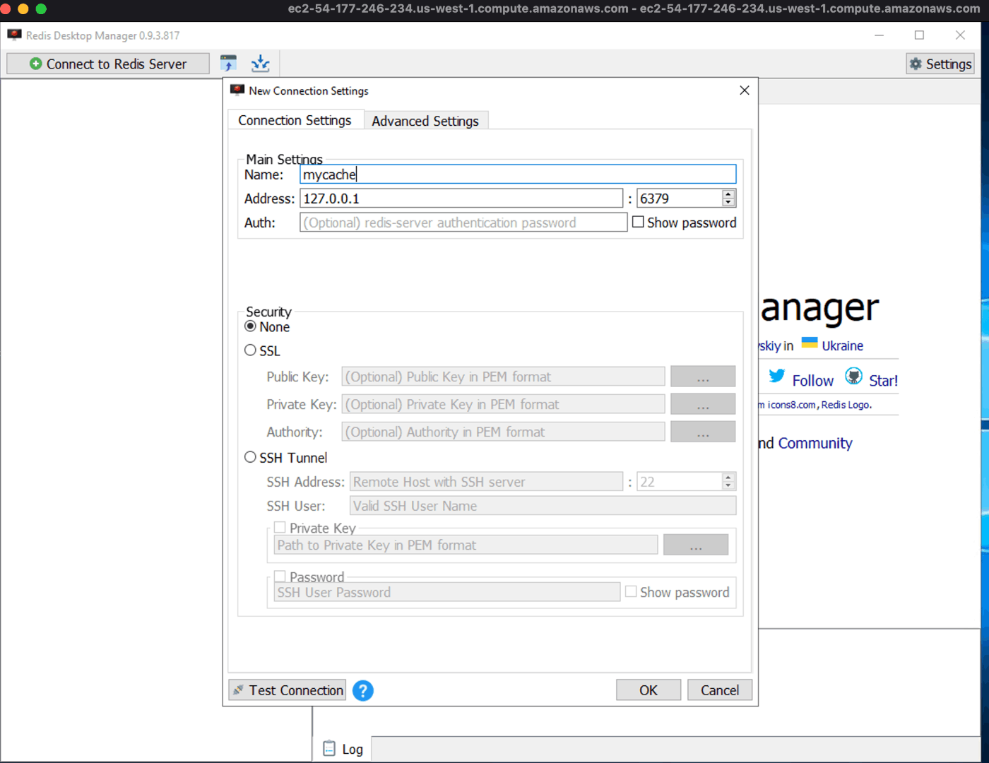Screen dimensions: 989x763
Task: Click the SSH User input field
Action: [543, 506]
